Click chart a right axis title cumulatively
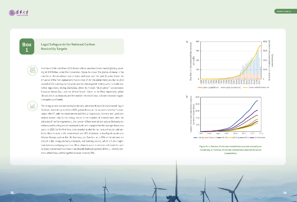297x202 pixels. 271,60
